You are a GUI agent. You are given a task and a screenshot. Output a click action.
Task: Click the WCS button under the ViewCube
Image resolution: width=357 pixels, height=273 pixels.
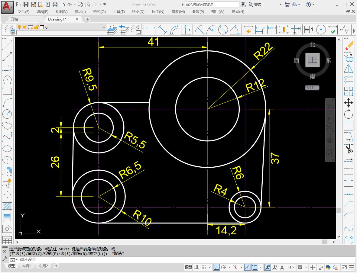[x=312, y=88]
